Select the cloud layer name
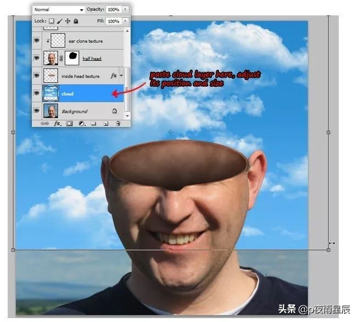This screenshot has width=358, height=322. tap(68, 94)
